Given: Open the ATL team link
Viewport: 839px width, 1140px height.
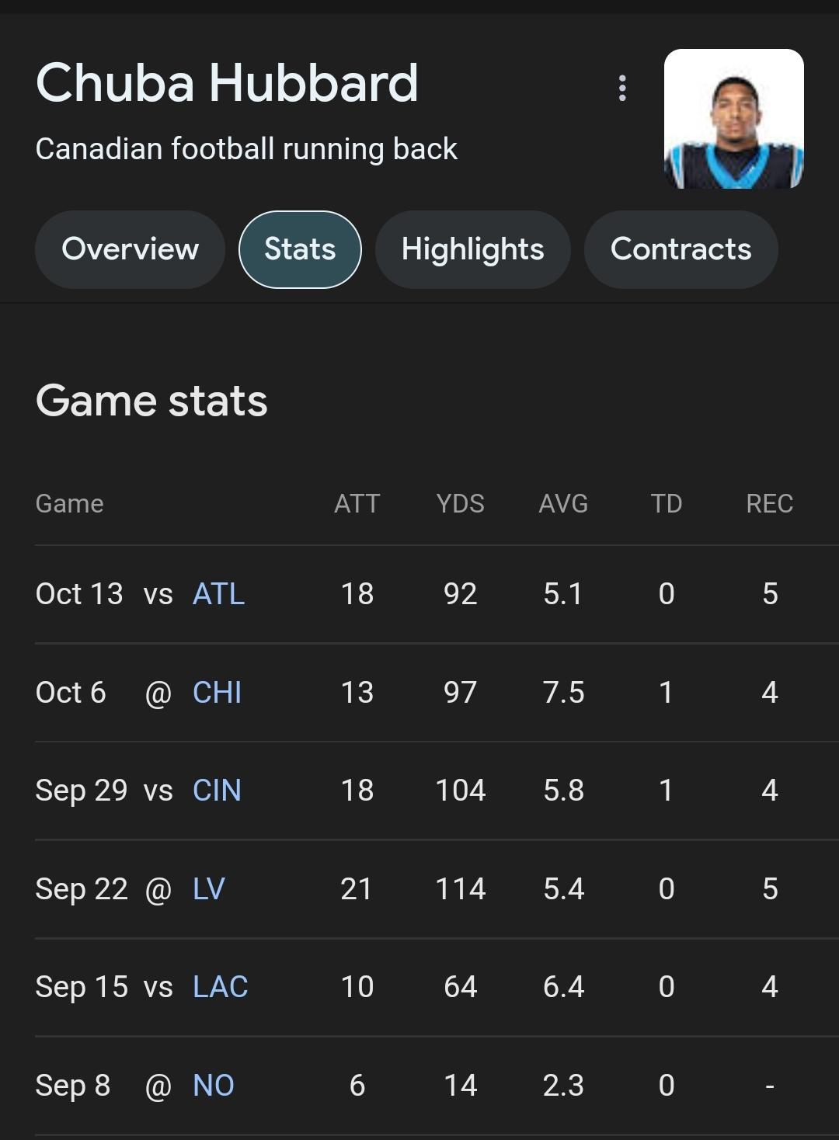Looking at the screenshot, I should (x=218, y=594).
